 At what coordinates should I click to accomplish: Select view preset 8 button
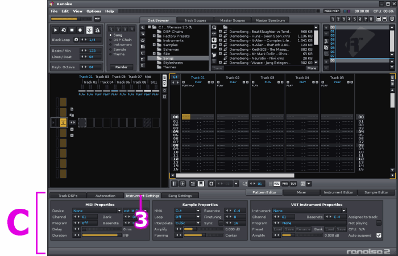point(371,19)
